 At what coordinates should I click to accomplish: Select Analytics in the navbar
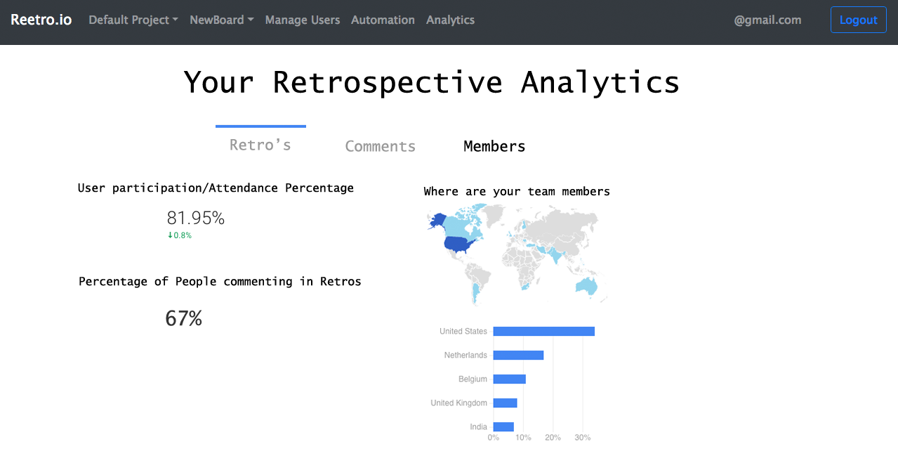(450, 20)
